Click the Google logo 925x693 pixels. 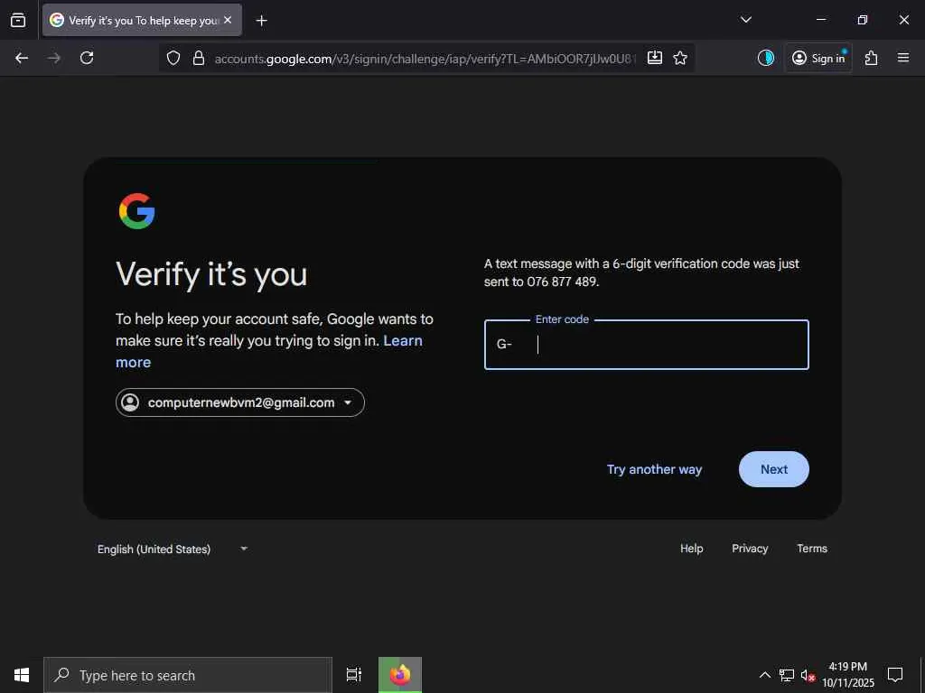pos(137,211)
